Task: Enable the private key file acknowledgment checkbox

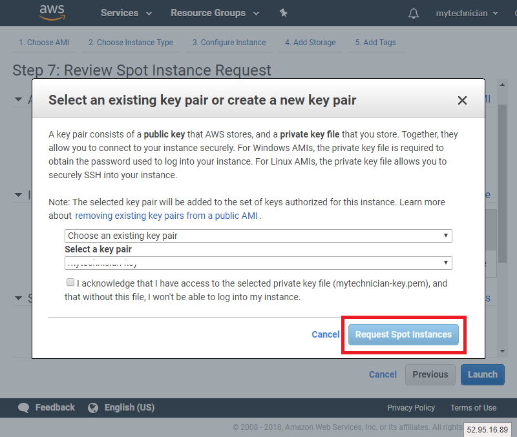Action: [x=70, y=282]
